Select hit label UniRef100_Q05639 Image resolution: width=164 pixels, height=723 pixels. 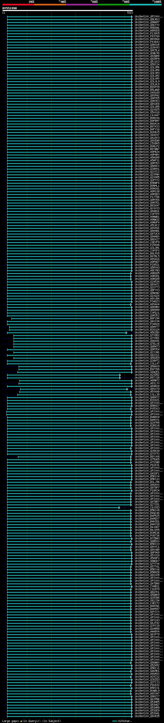point(147,451)
